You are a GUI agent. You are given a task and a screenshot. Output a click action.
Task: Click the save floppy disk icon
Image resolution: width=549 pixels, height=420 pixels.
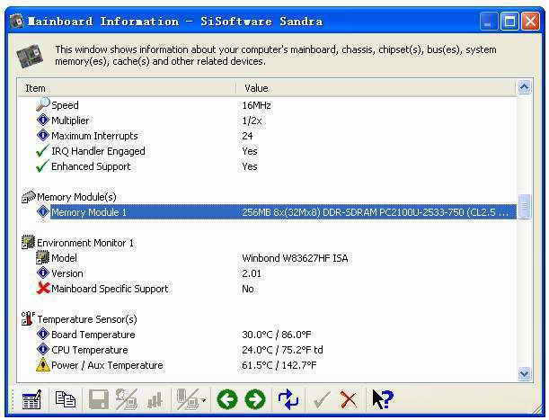[98, 399]
